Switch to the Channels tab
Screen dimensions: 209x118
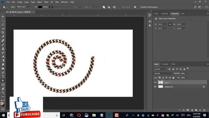165,64
